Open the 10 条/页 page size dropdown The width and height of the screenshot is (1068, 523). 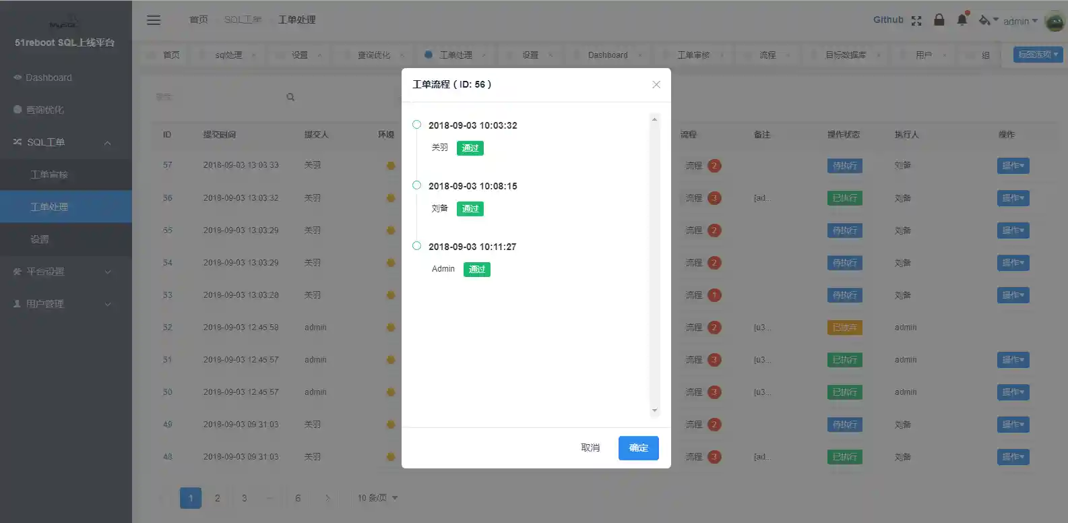[378, 498]
